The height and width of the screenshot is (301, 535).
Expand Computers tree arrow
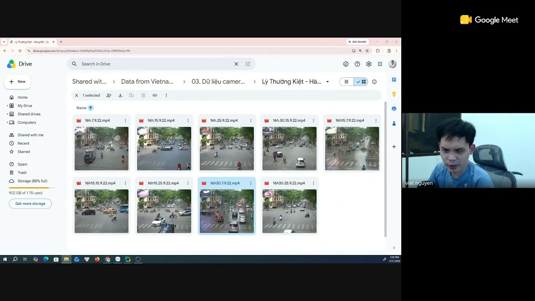[x=7, y=122]
